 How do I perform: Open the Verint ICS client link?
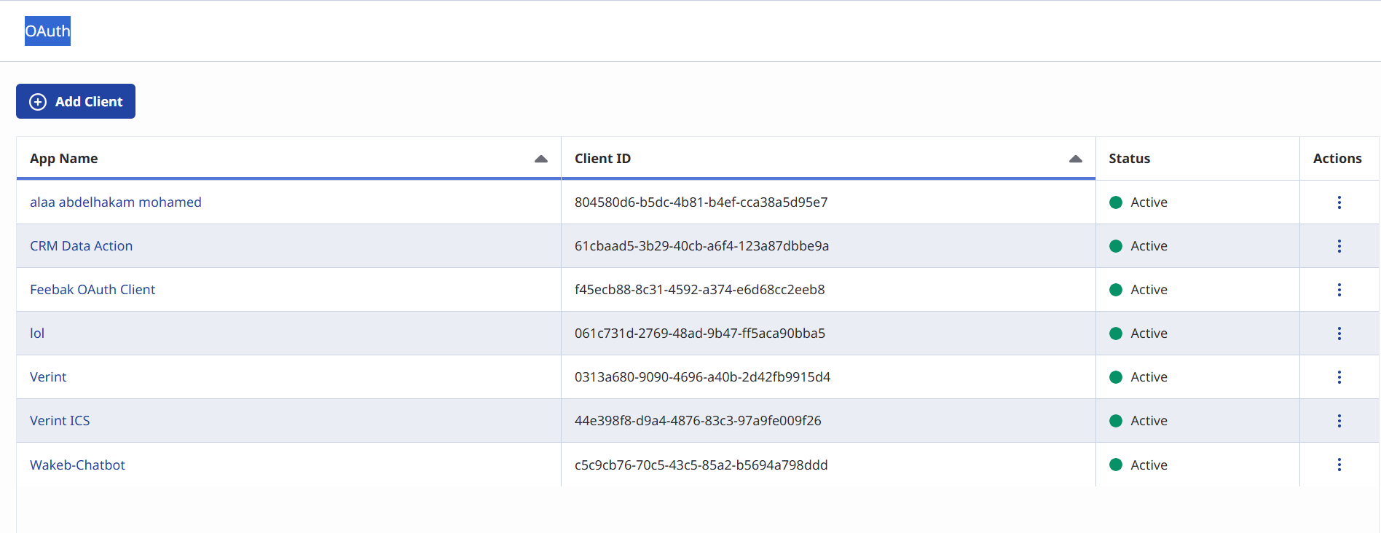(60, 421)
